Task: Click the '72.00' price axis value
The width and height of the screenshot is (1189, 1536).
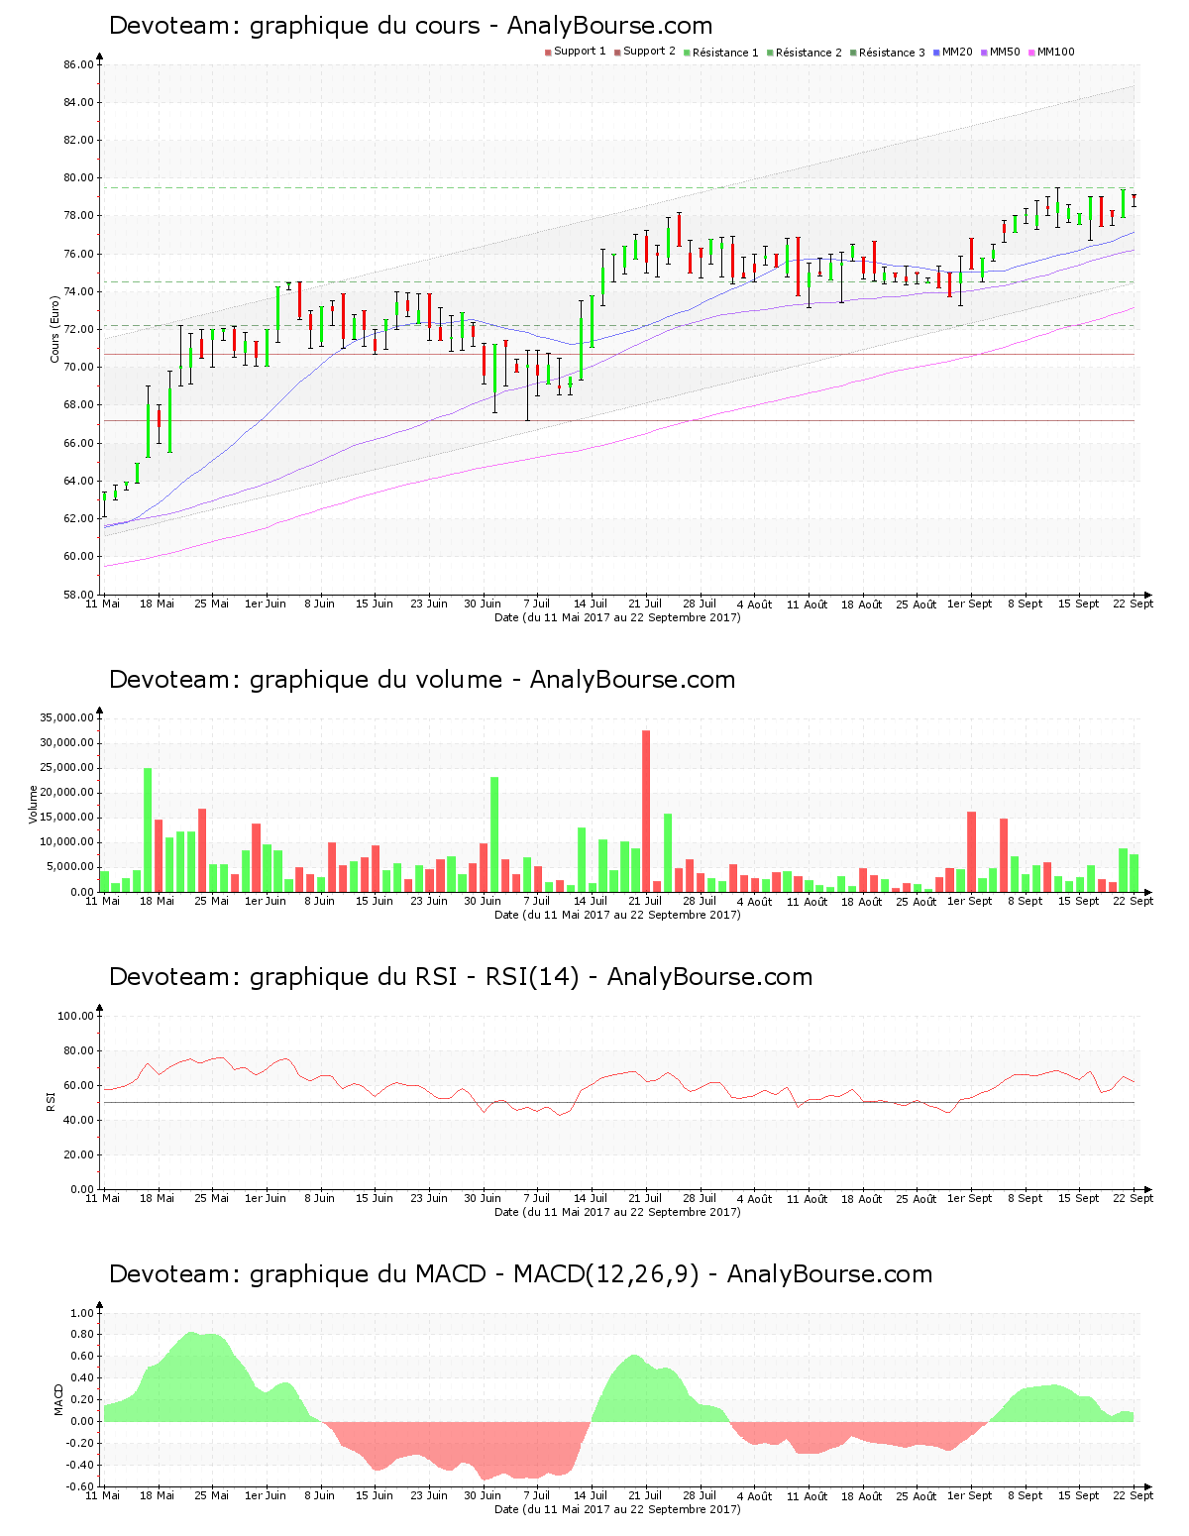Action: pyautogui.click(x=79, y=329)
